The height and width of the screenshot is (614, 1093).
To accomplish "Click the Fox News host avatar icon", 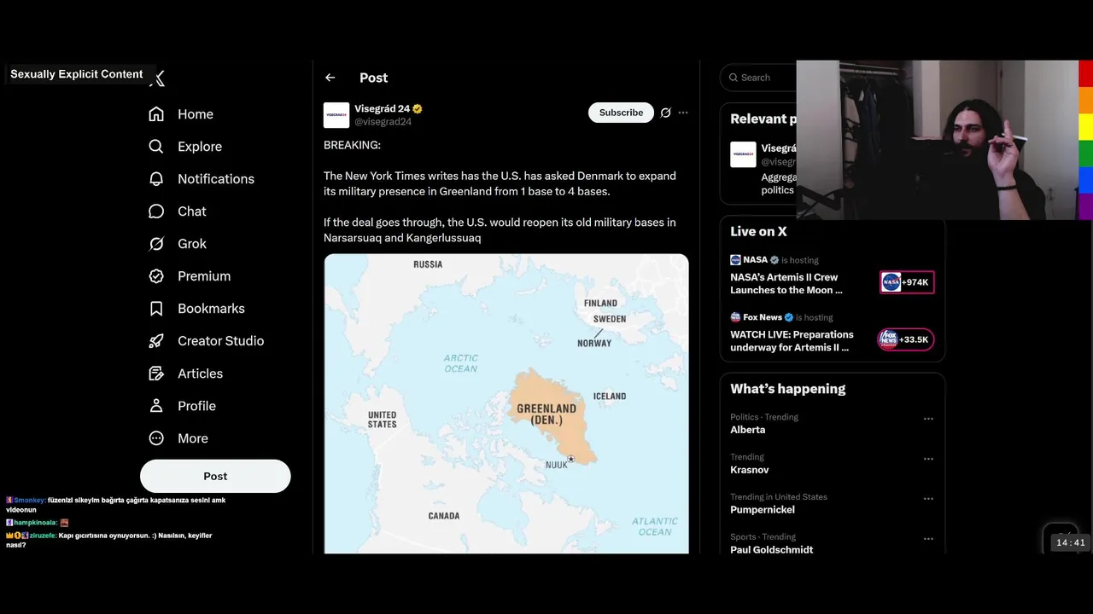I will tap(735, 317).
